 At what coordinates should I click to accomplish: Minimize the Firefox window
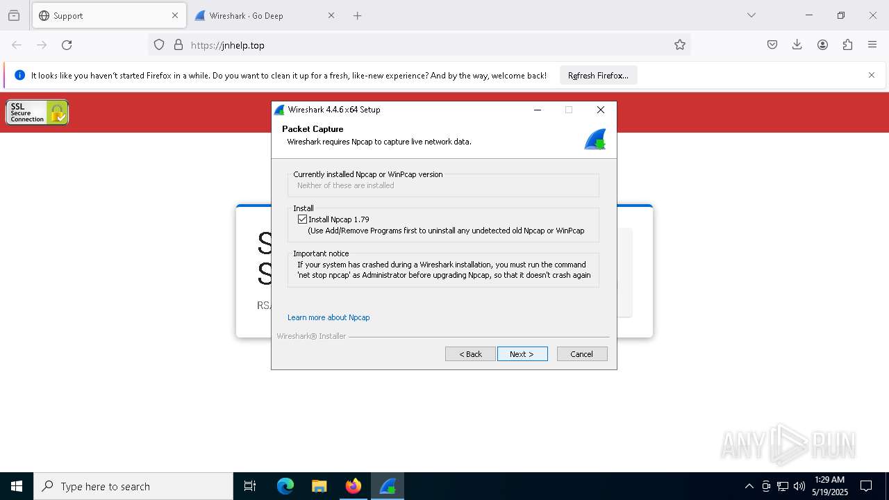809,15
